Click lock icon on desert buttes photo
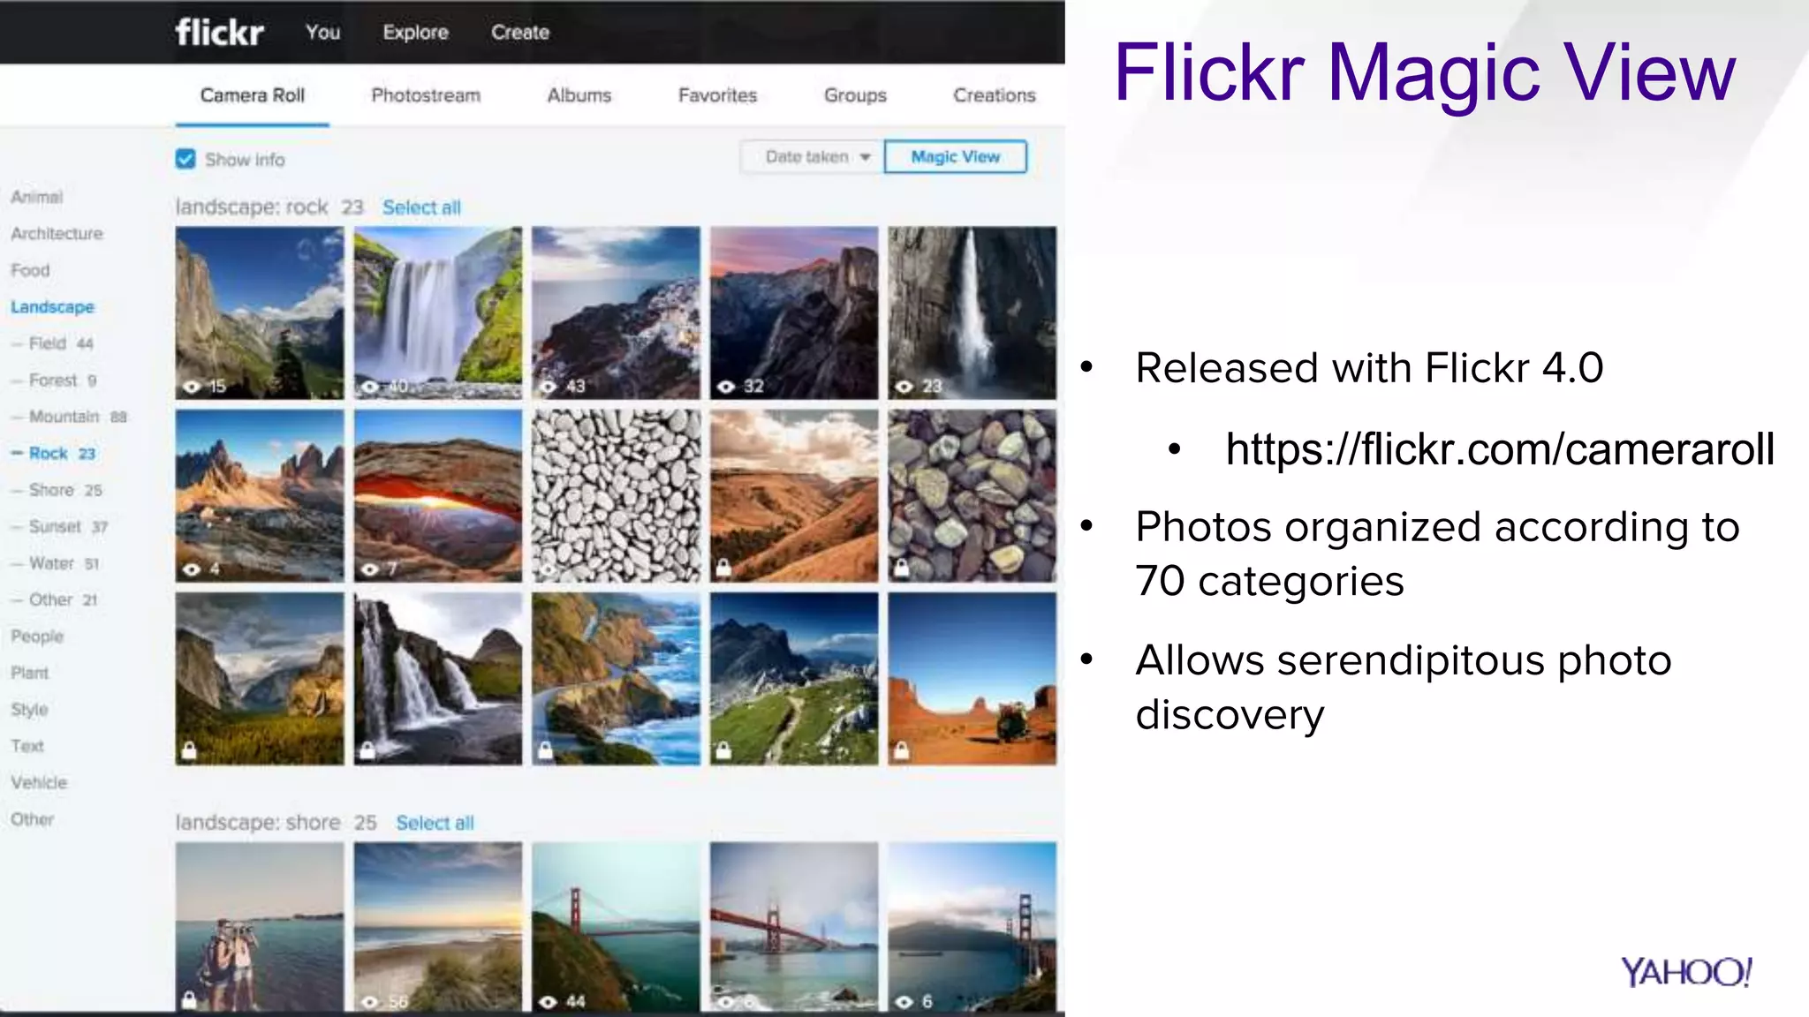This screenshot has height=1017, width=1809. pos(901,750)
